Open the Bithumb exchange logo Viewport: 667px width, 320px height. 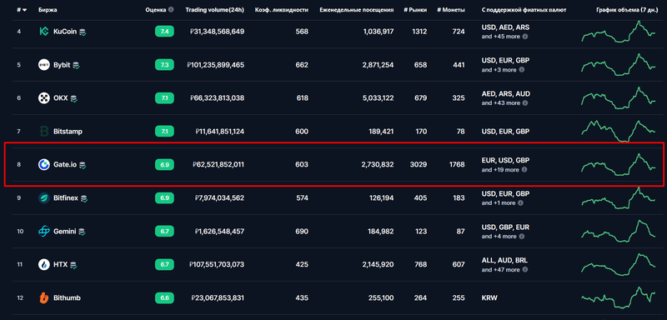[x=44, y=297]
